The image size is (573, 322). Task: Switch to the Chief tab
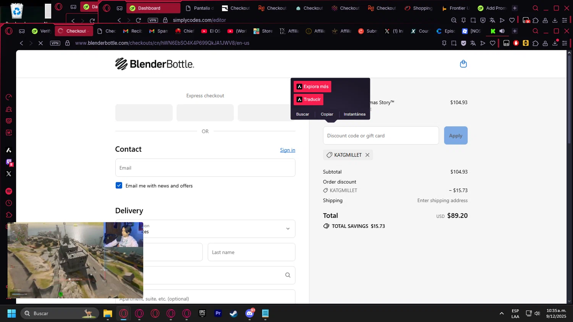point(185,31)
